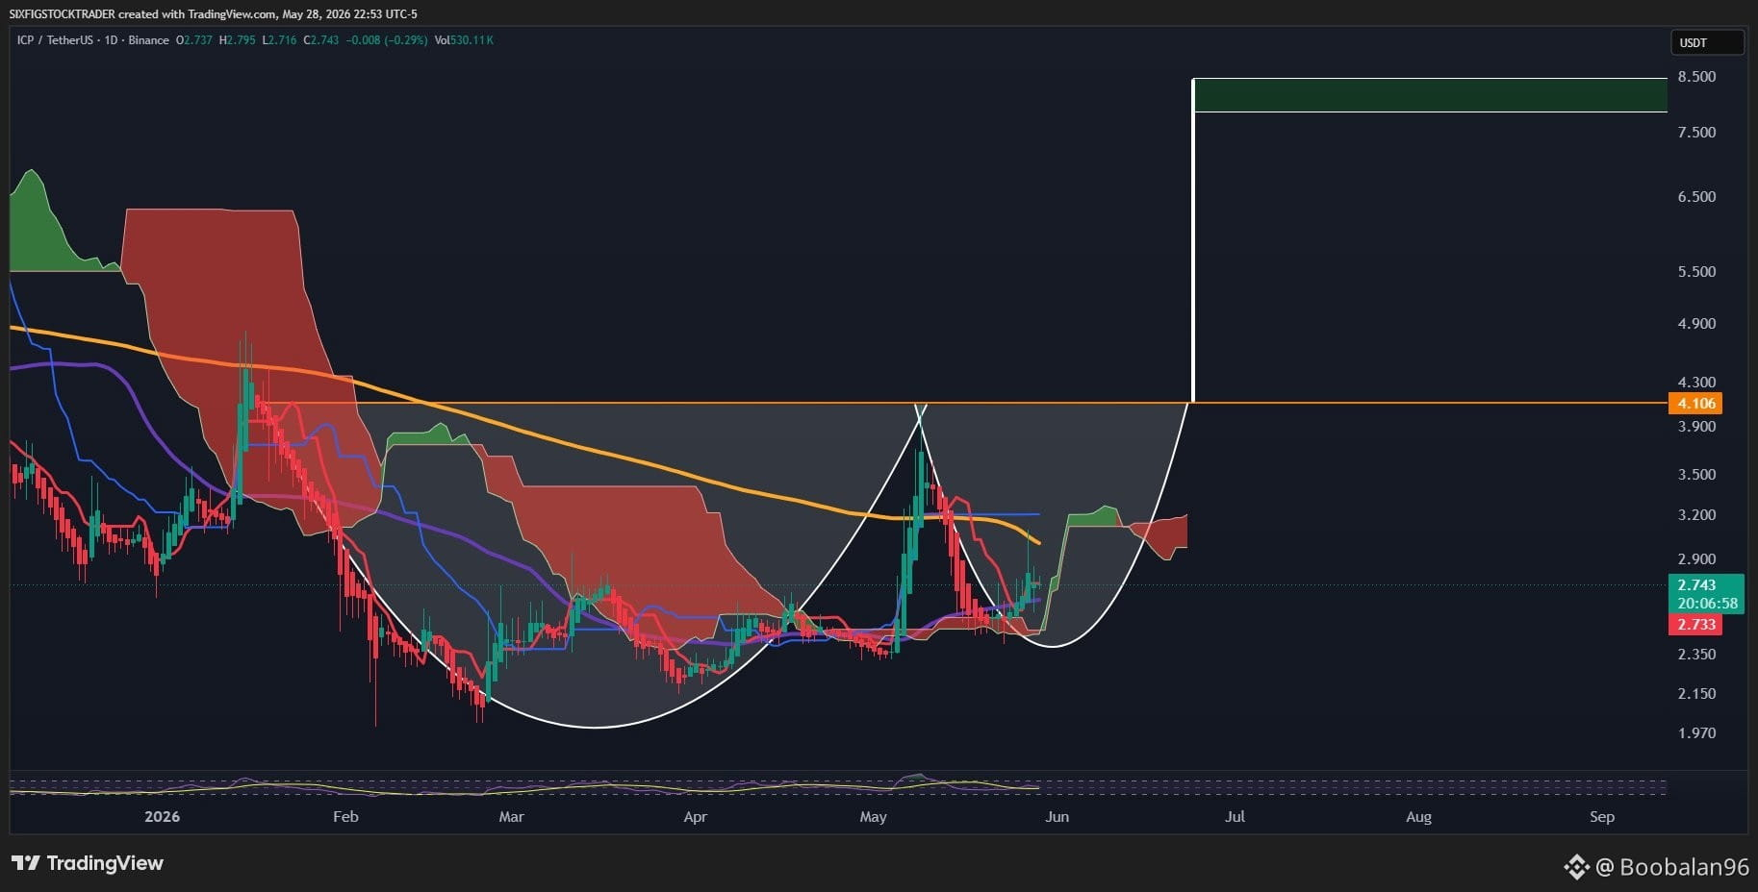Image resolution: width=1758 pixels, height=892 pixels.
Task: Click the red 2.733 price label
Action: click(1695, 625)
